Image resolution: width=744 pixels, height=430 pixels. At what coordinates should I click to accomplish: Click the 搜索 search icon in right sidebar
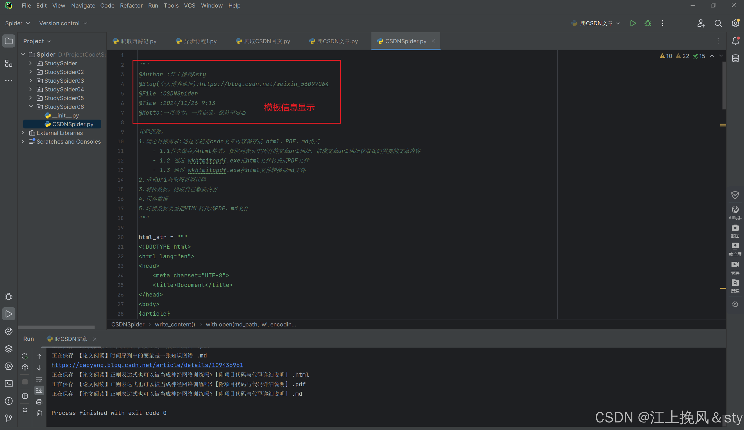(x=735, y=286)
